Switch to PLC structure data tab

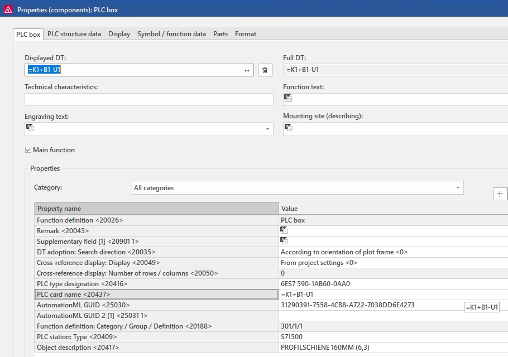[x=74, y=34]
